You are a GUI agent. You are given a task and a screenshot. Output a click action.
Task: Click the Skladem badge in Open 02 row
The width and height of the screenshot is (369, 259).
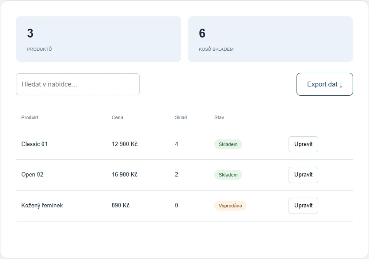pos(228,175)
